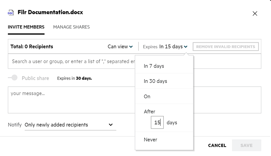The image size is (271, 156).
Task: Click the days number input box
Action: pyautogui.click(x=157, y=122)
